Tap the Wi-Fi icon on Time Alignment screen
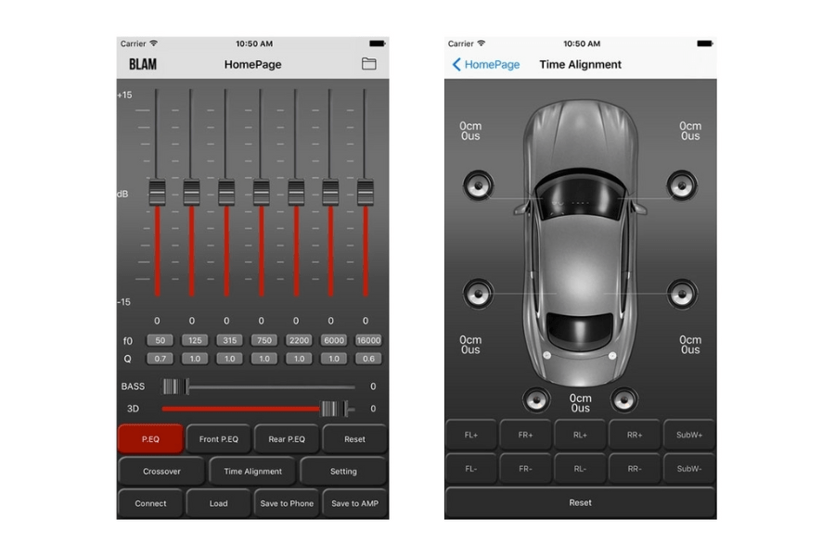The image size is (835, 556). pyautogui.click(x=482, y=43)
